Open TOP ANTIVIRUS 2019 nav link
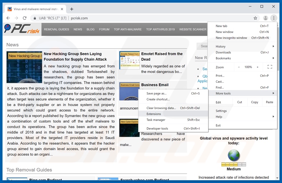The height and width of the screenshot is (183, 282). coord(160,29)
